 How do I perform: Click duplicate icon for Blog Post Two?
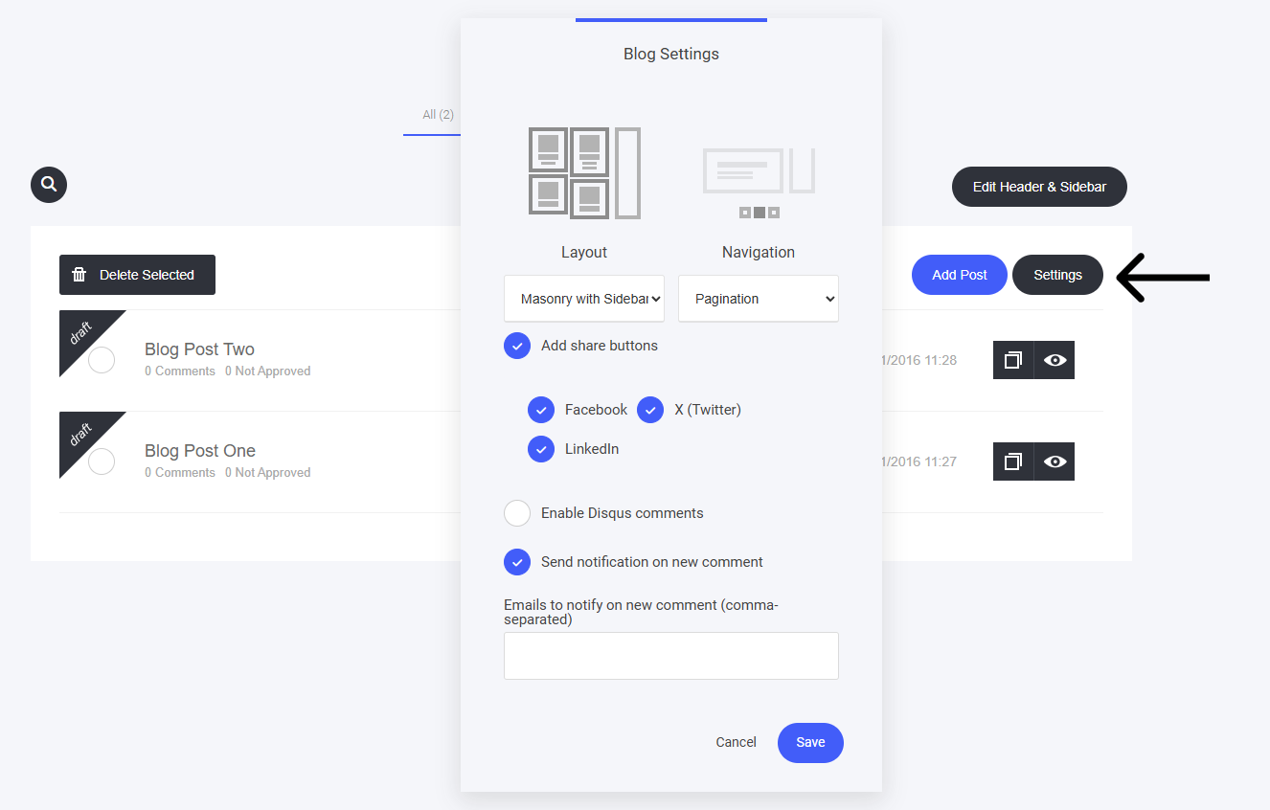[1013, 360]
